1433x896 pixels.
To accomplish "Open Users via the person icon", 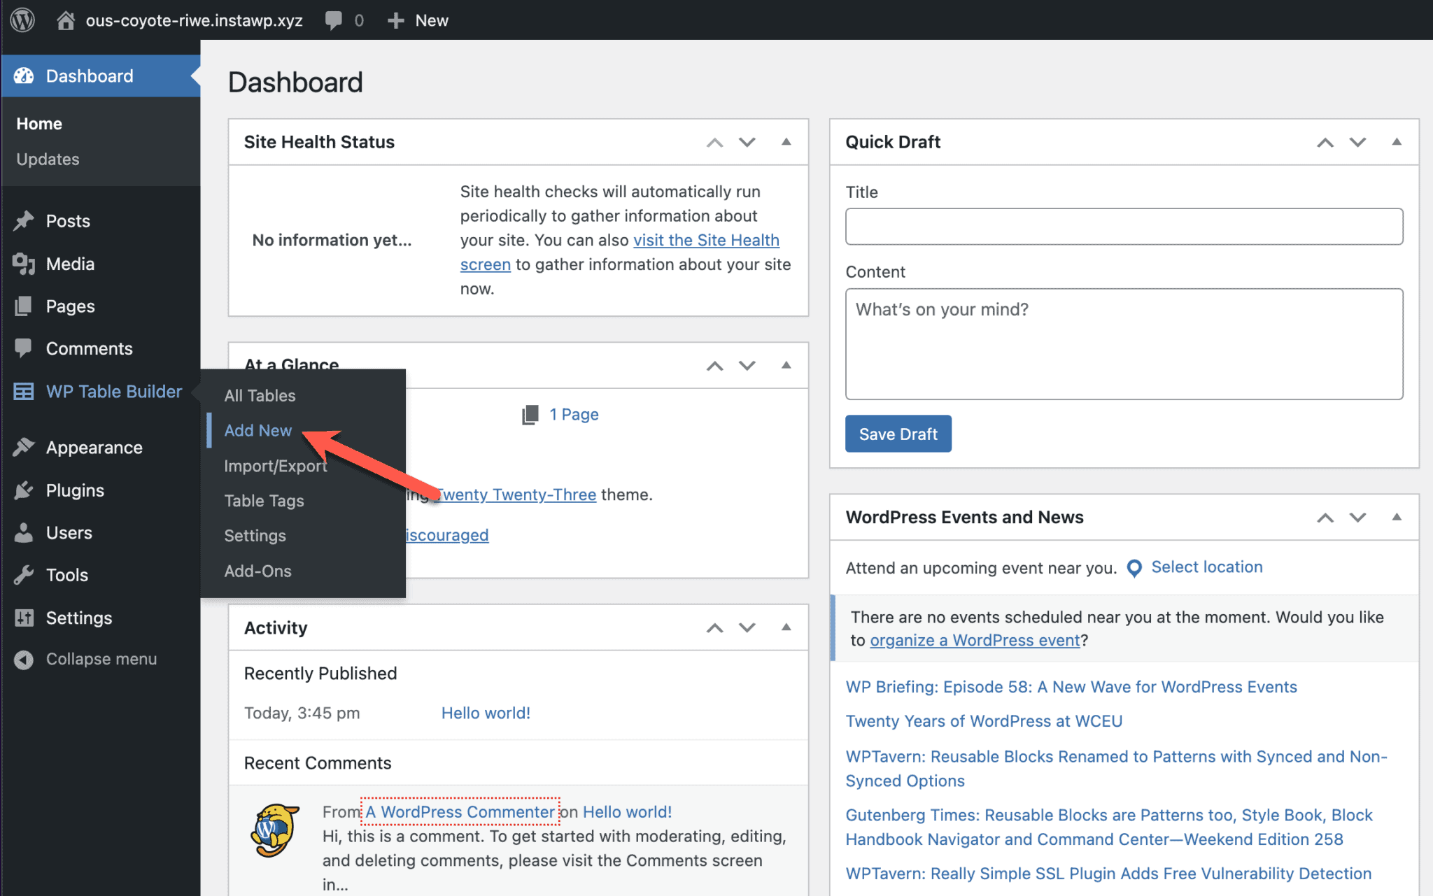I will (x=24, y=532).
